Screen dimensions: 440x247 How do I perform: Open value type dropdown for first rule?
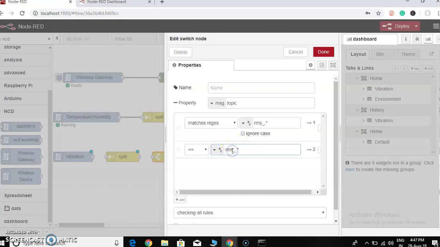click(x=246, y=123)
